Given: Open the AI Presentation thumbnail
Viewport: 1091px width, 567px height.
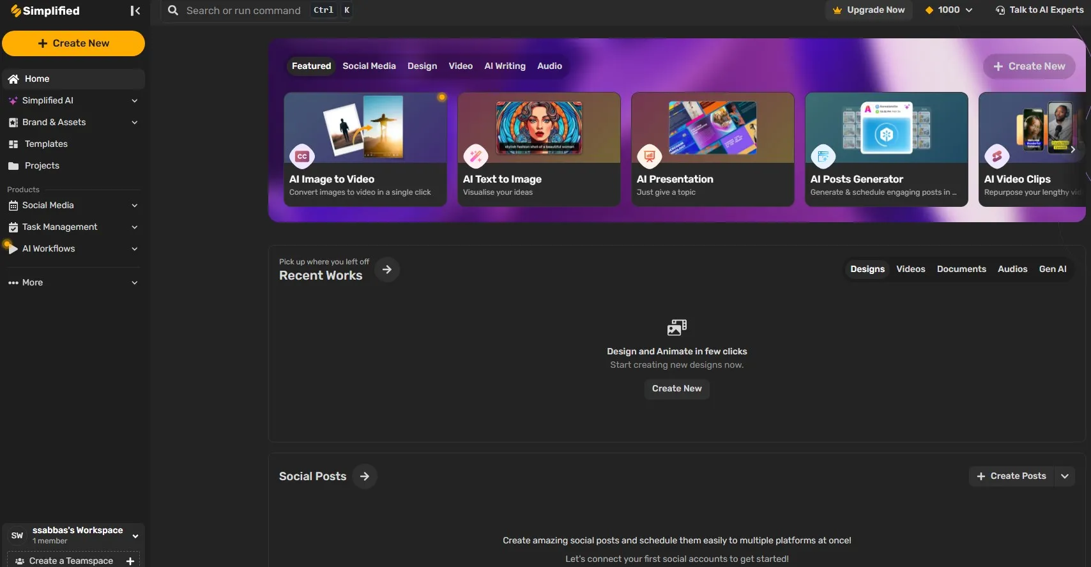Looking at the screenshot, I should click(x=713, y=128).
